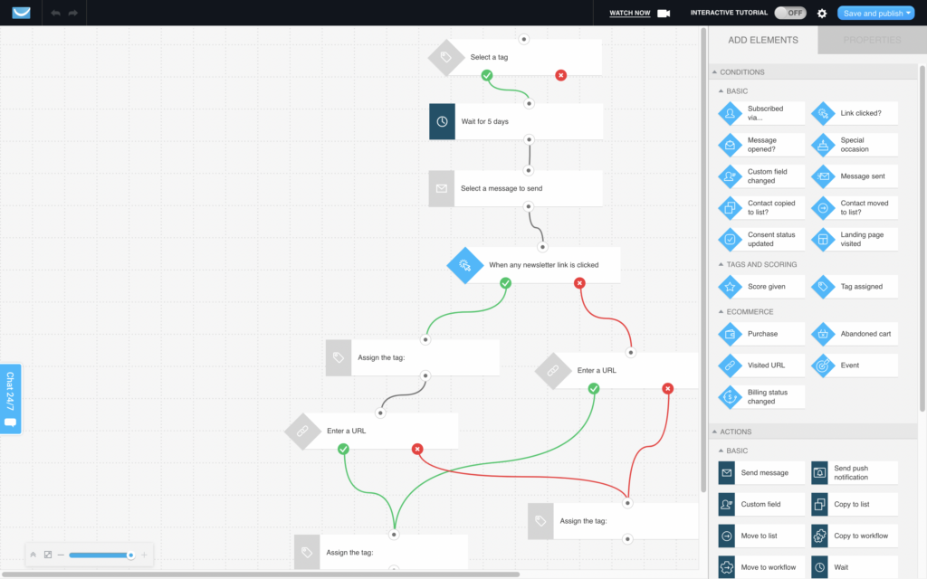Choose the Special occasion condition
927x579 pixels.
[x=855, y=145]
